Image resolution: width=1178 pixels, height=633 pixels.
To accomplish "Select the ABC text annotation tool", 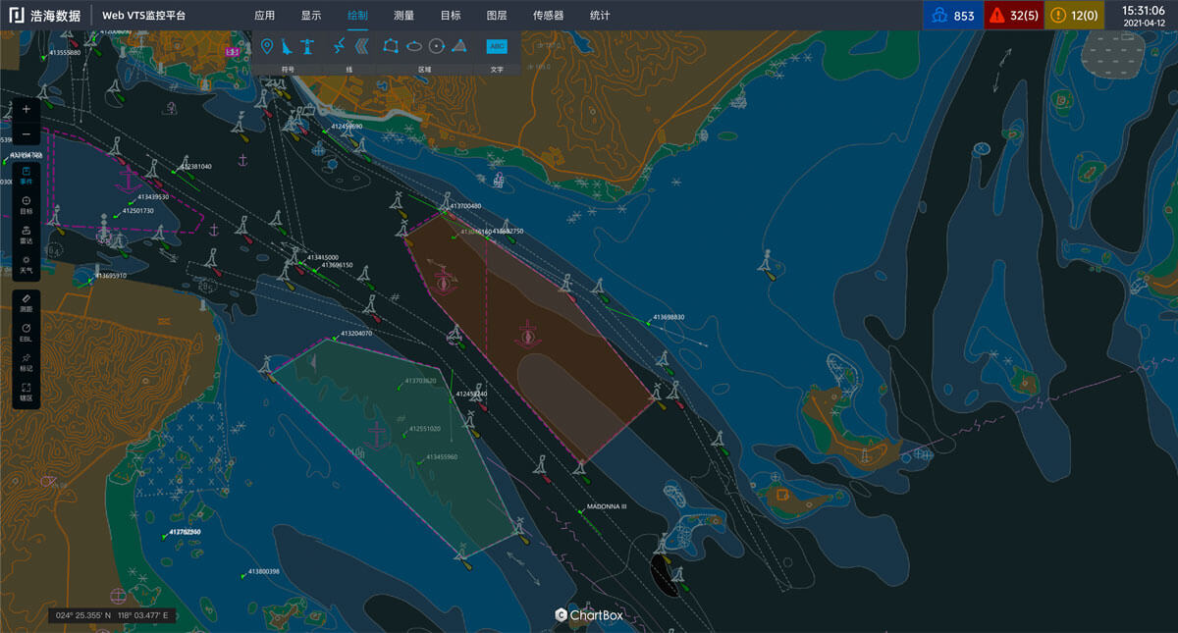I will point(497,46).
